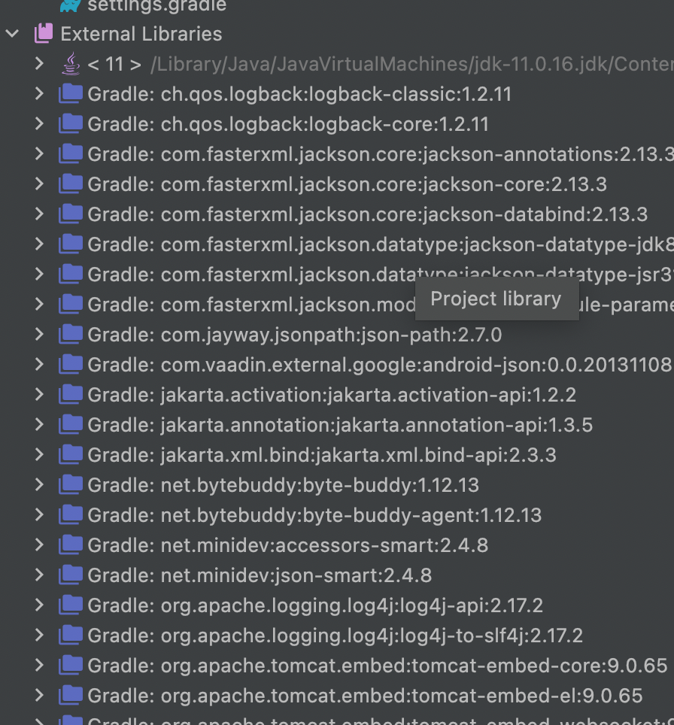Select jakarta.activation-api:1.2.2 row text
The width and height of the screenshot is (674, 725).
(x=332, y=395)
